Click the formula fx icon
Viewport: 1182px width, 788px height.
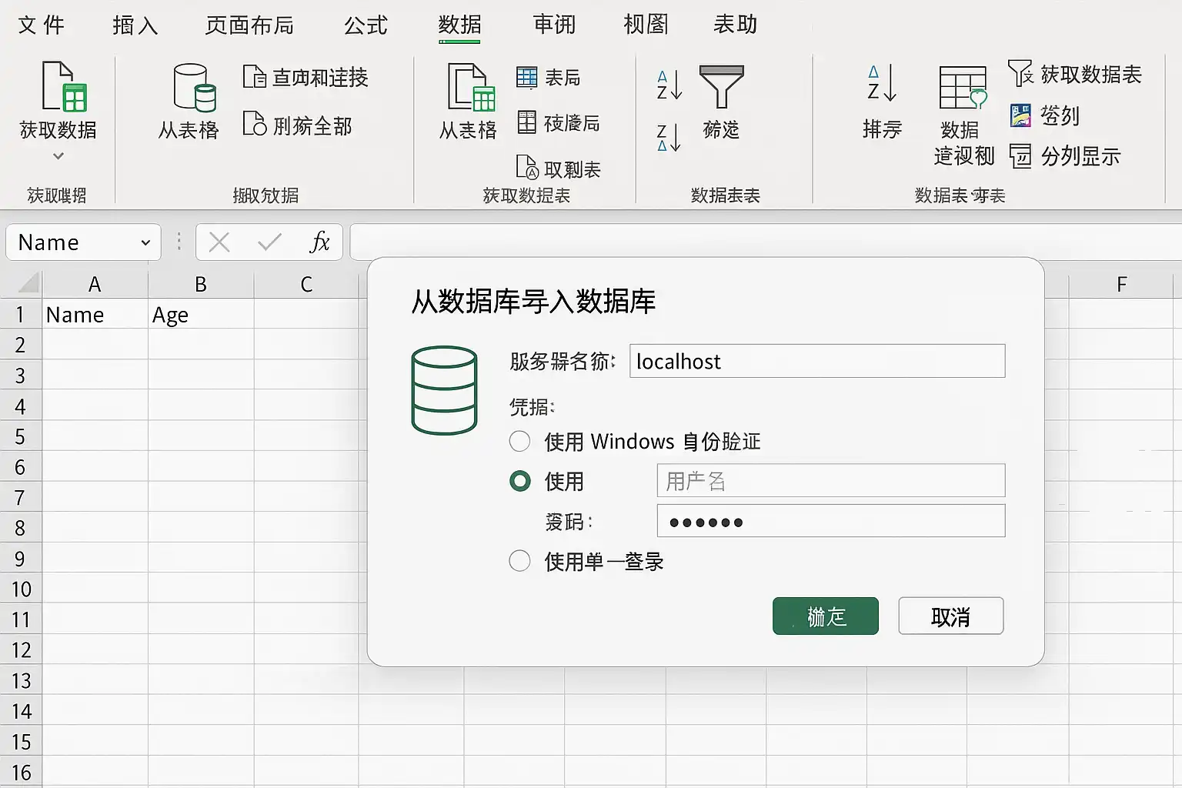click(x=319, y=242)
